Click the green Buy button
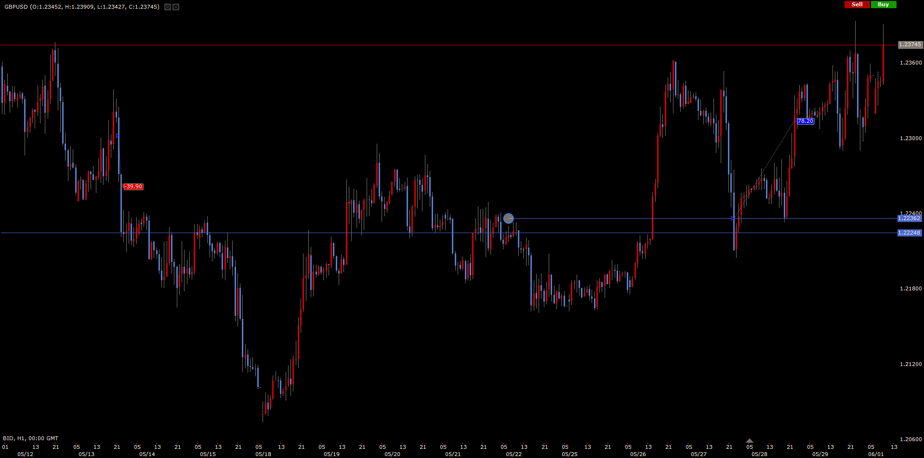The height and width of the screenshot is (458, 924). (883, 4)
